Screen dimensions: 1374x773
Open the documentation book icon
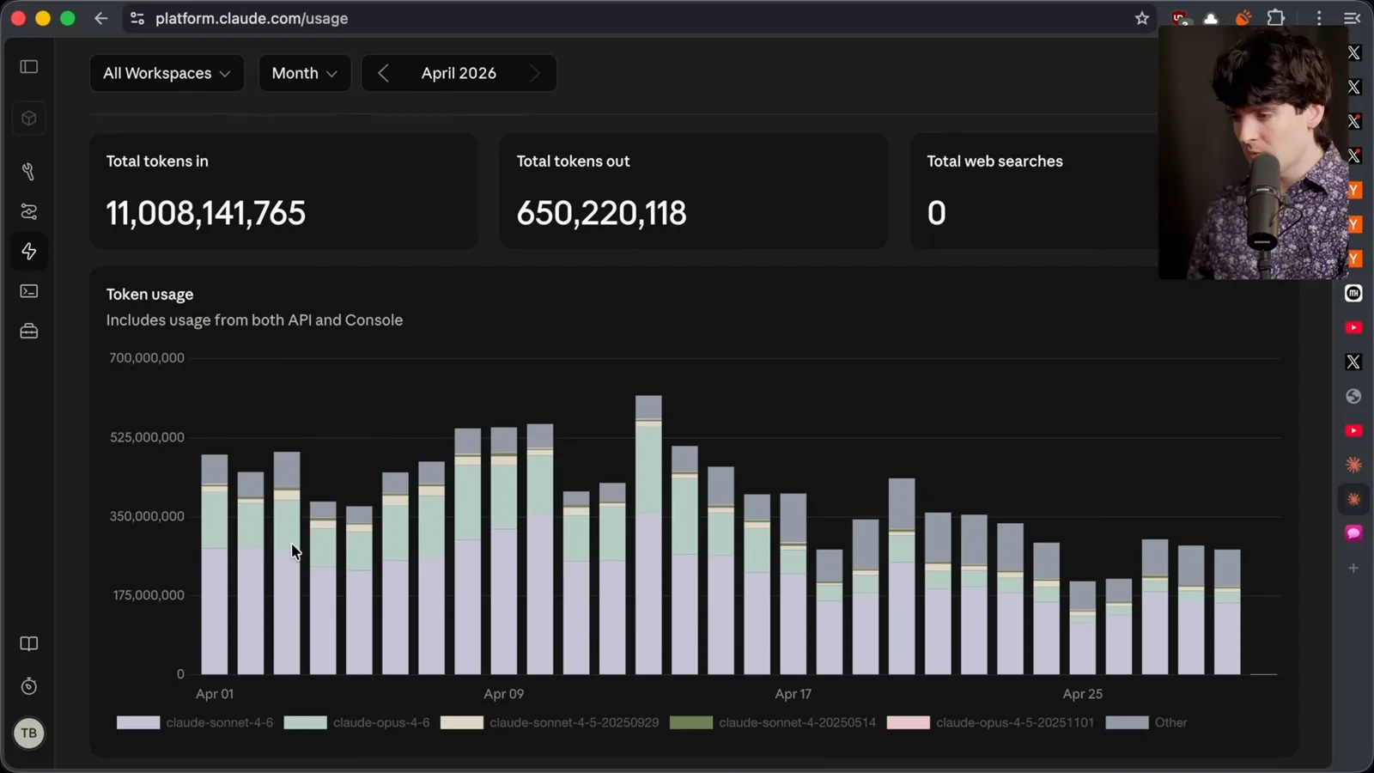pos(29,644)
